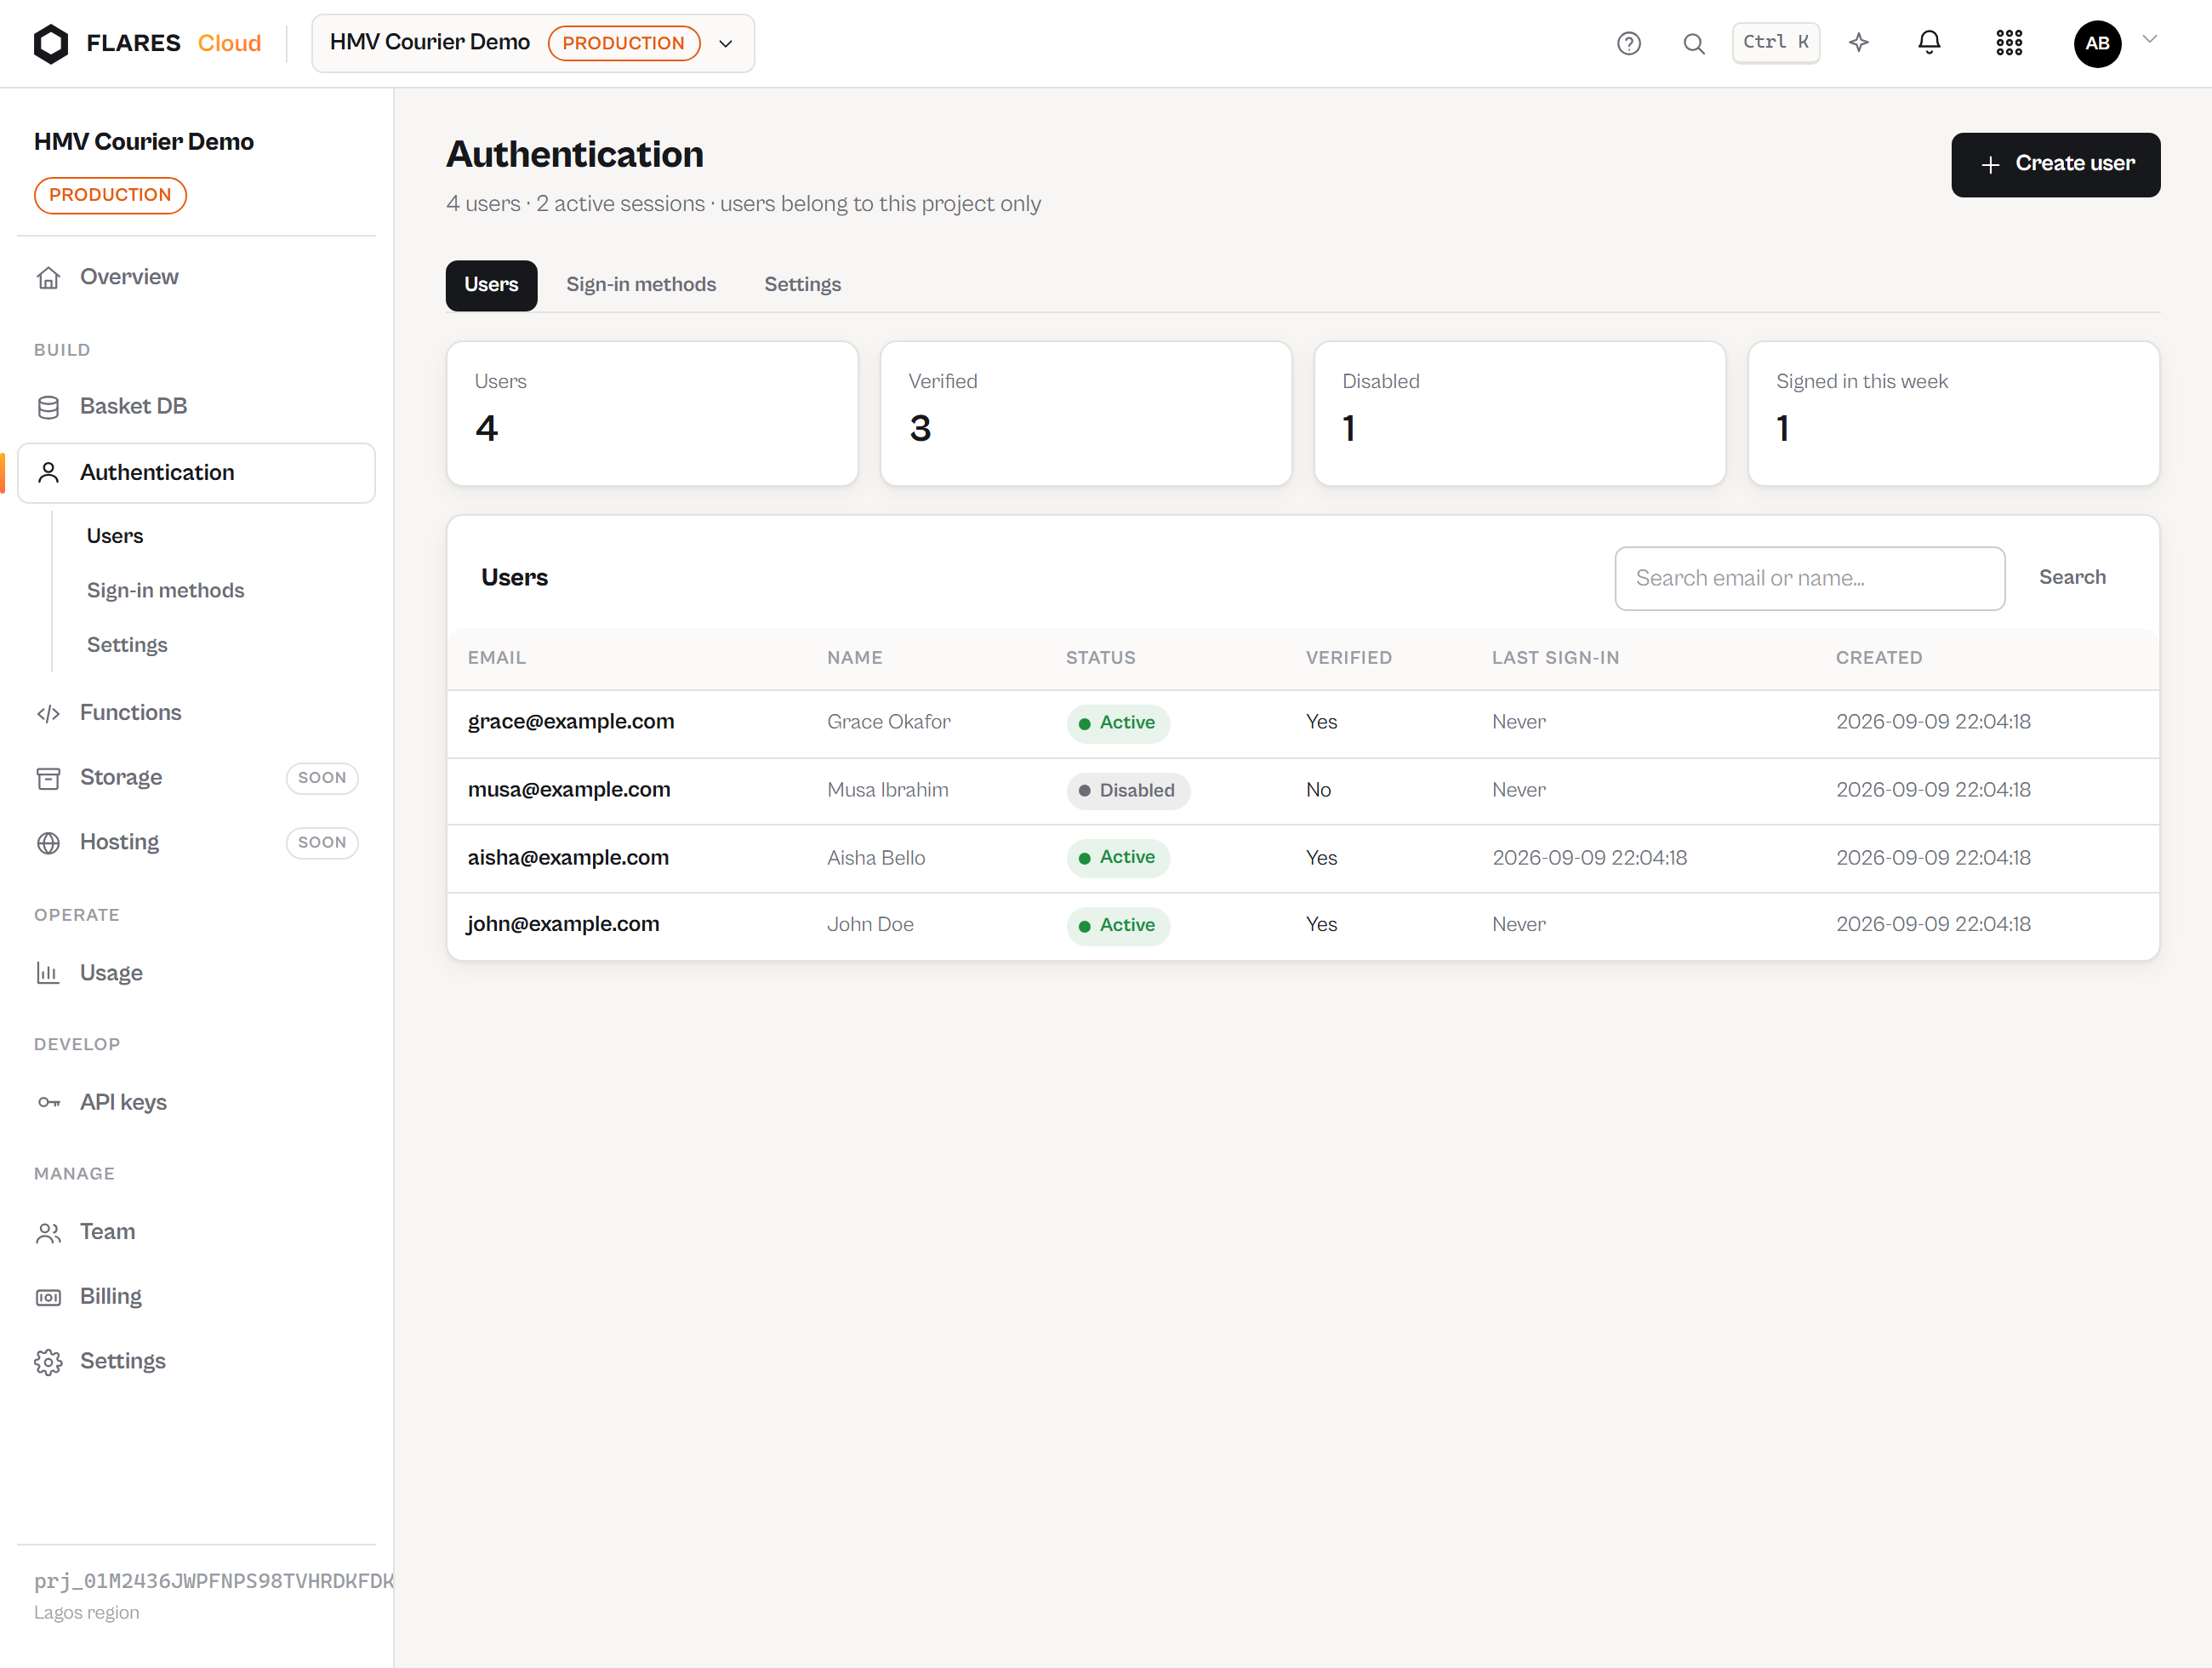This screenshot has width=2212, height=1668.
Task: Click the Search button beside the field
Action: pos(2072,577)
